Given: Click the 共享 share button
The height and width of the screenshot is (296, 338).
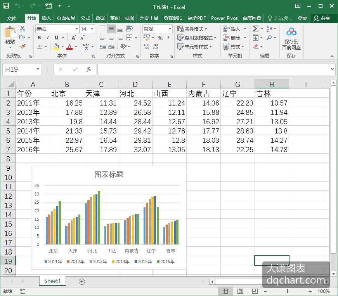Looking at the screenshot, I should (322, 18).
